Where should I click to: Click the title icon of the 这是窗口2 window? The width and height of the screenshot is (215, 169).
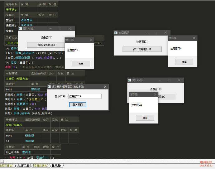21,28
